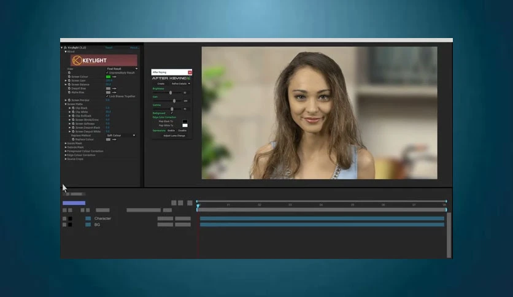Use the Replace Colour eyedropper
513x297 pixels.
tap(114, 139)
